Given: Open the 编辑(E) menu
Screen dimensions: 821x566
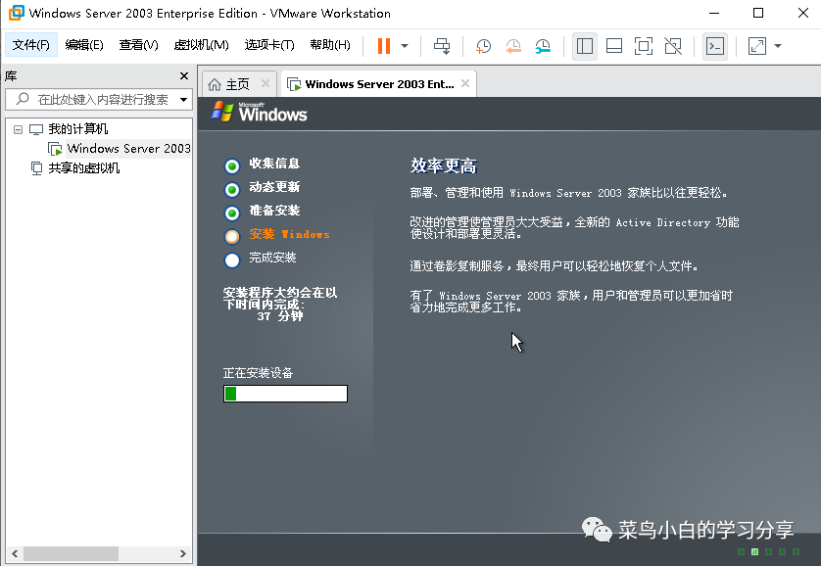Looking at the screenshot, I should click(84, 45).
